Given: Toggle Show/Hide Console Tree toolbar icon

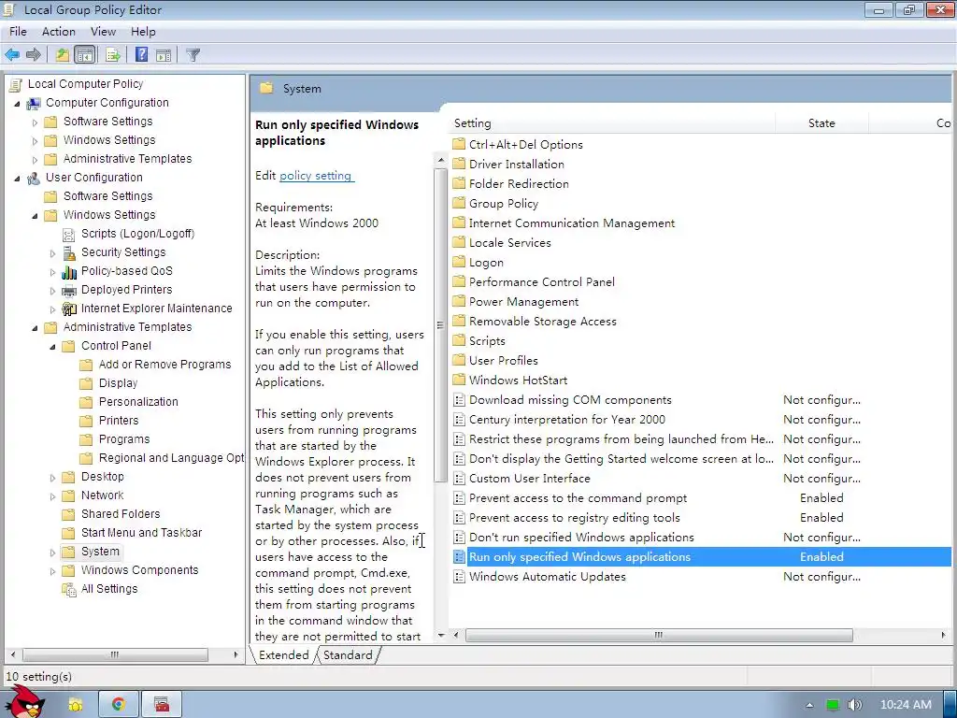Looking at the screenshot, I should pyautogui.click(x=85, y=55).
